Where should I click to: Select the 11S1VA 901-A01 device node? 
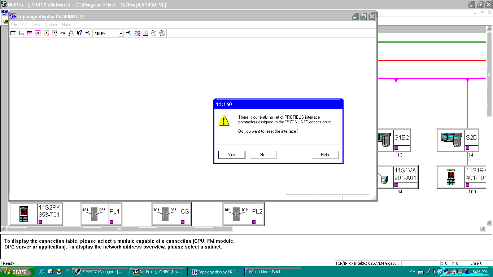[398, 177]
